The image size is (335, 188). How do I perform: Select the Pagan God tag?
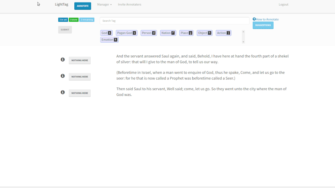[x=126, y=33]
